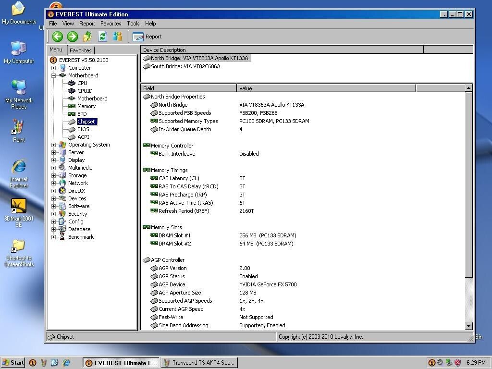This screenshot has height=369, width=492.
Task: Click the Security shield icon in the tree
Action: (62, 214)
